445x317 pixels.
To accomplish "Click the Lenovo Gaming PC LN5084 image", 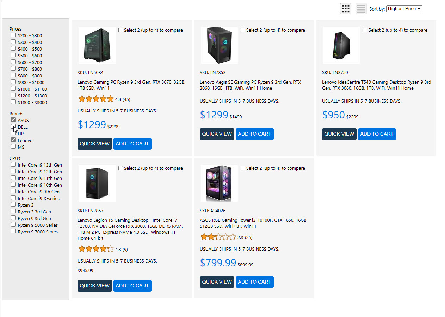I will point(97,45).
